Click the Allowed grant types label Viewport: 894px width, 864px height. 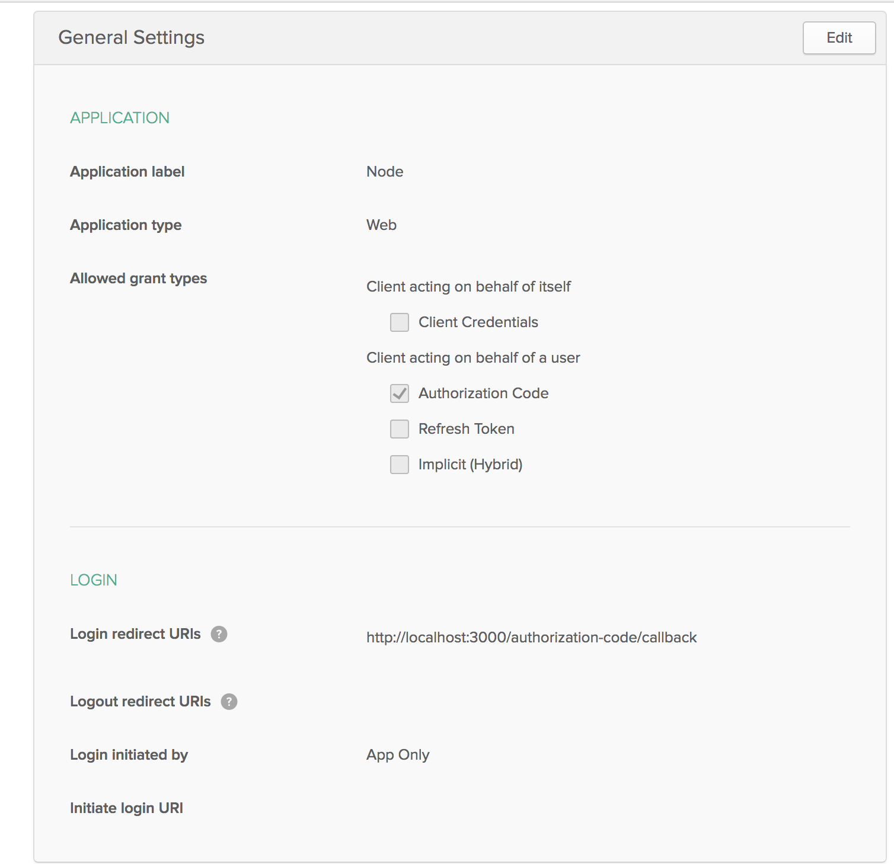tap(138, 279)
